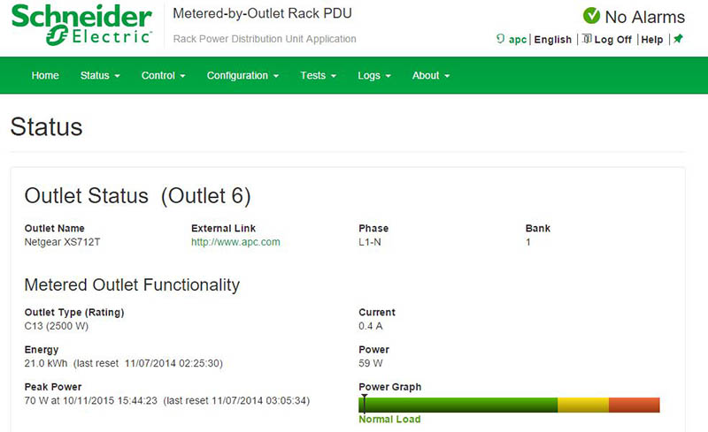Click the Rack Power Distribution Unit Application subtitle
Viewport: 708px width, 432px height.
(265, 39)
